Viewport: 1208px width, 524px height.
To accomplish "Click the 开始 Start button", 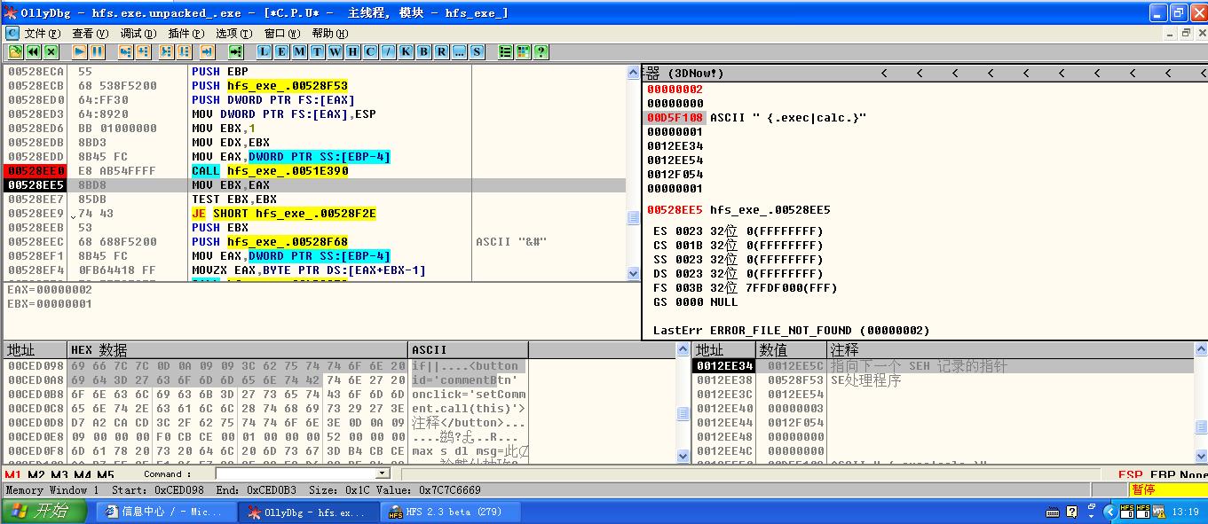I will [x=43, y=512].
